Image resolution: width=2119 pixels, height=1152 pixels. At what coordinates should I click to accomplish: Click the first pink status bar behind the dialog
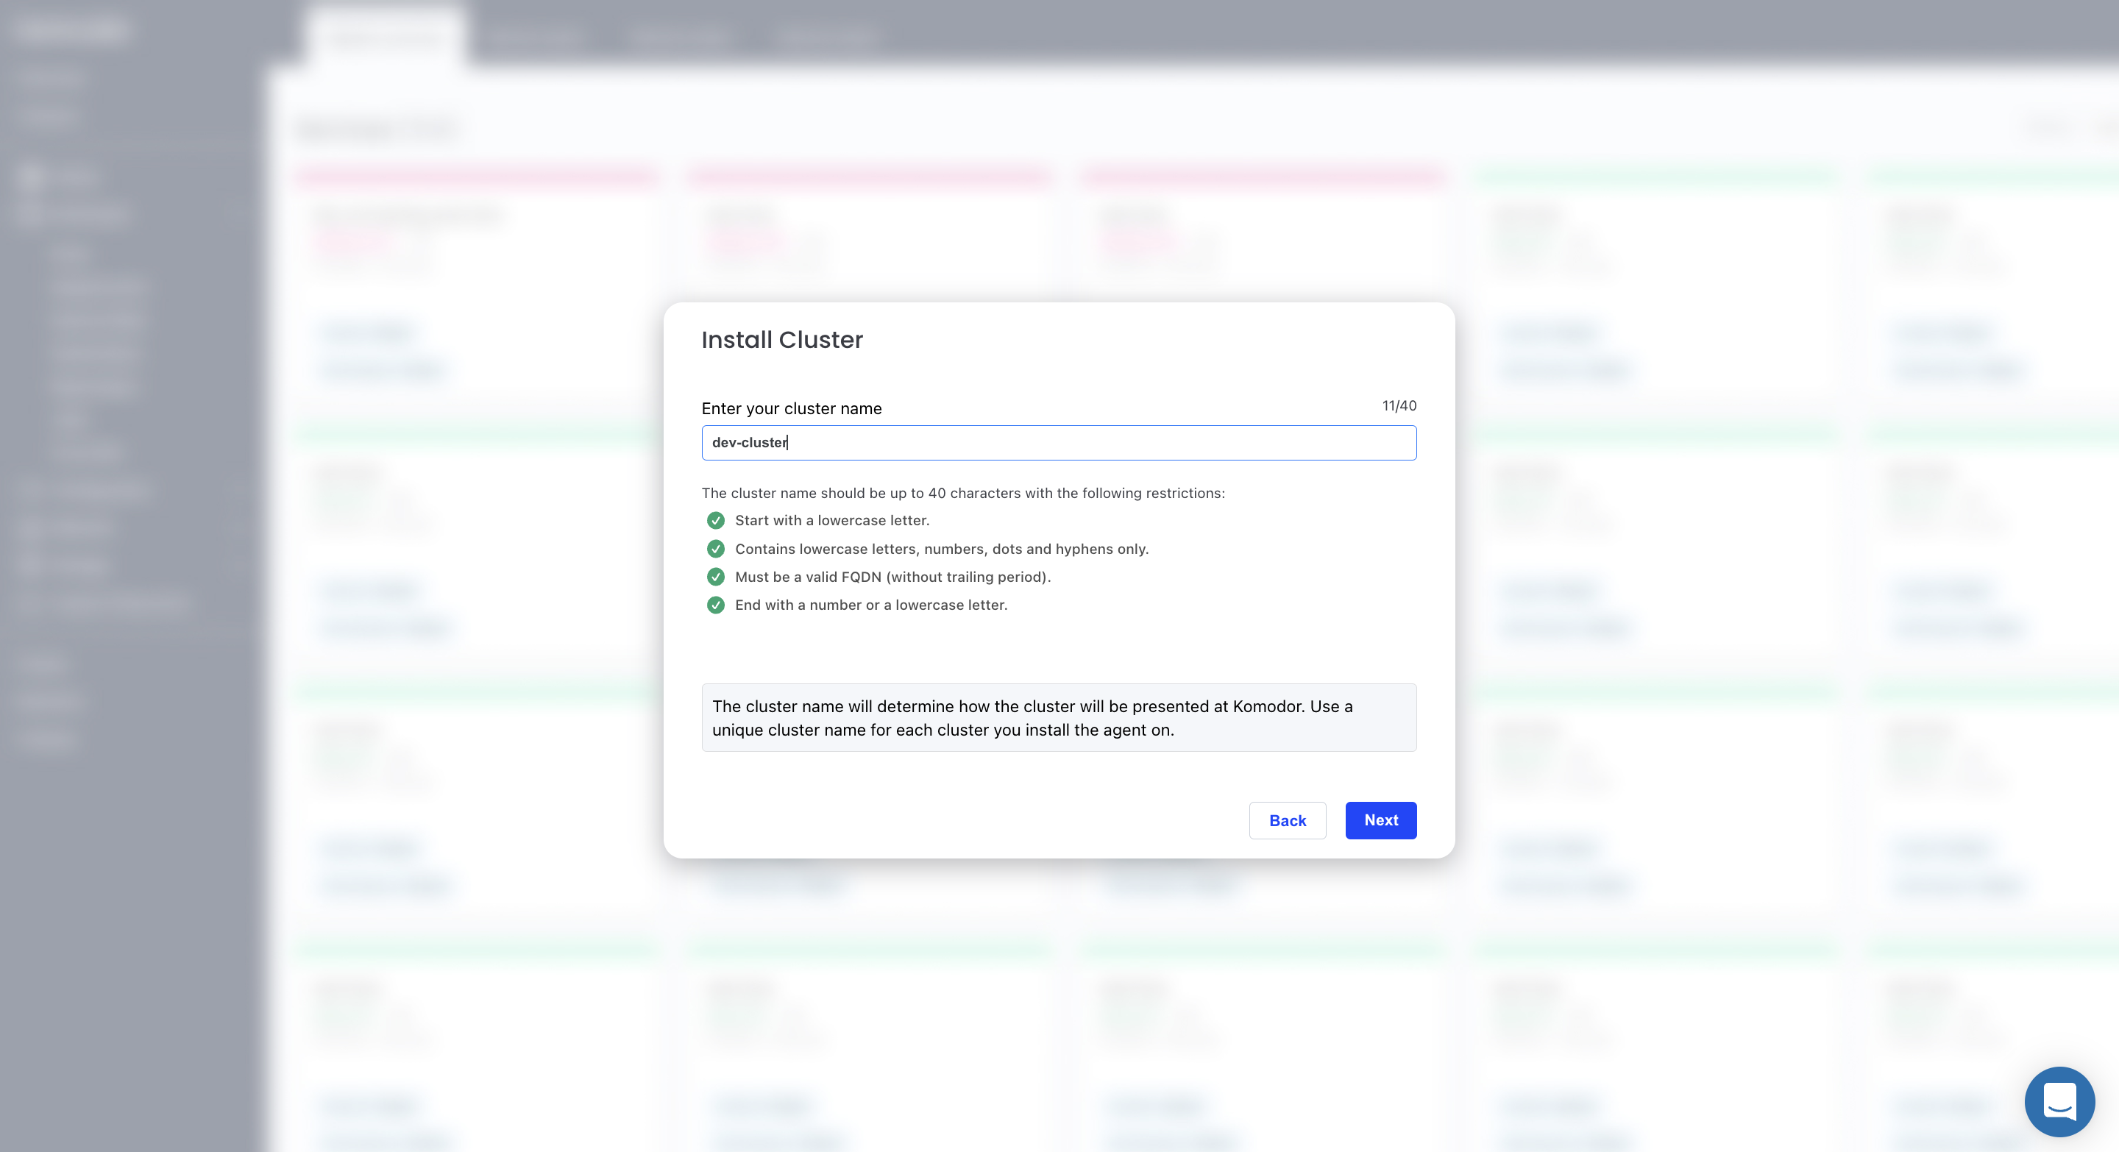[477, 175]
